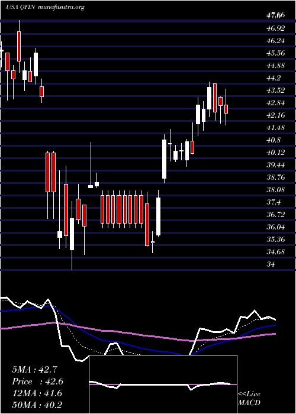Screen dimensions: 296x414
Task: Click the 38.76 price axis label
Action: [x=276, y=177]
